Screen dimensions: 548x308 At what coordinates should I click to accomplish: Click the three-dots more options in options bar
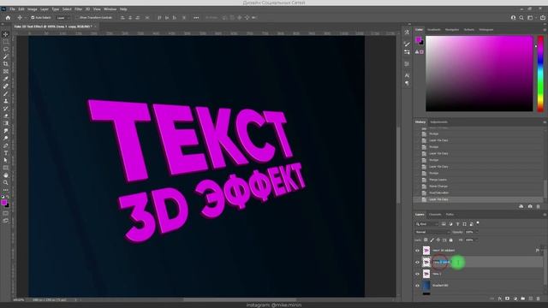(196, 17)
